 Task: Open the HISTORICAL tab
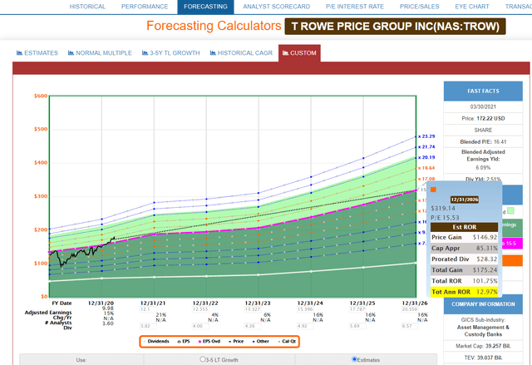coord(87,7)
